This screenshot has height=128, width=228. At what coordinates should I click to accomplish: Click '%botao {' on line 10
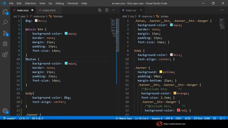point(32,59)
